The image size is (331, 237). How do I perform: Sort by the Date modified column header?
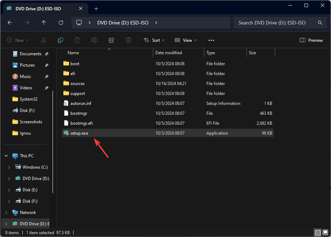click(x=169, y=53)
